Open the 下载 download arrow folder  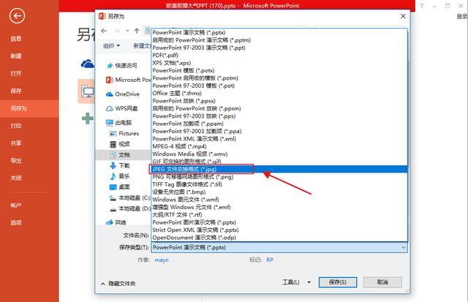click(x=113, y=165)
